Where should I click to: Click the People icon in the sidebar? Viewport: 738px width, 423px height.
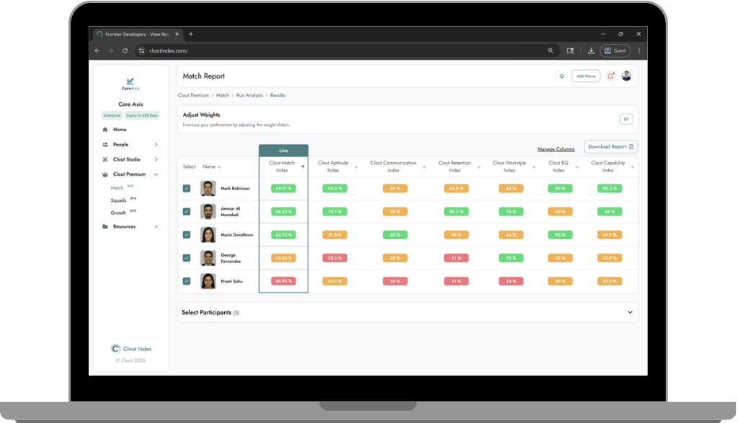(x=105, y=143)
